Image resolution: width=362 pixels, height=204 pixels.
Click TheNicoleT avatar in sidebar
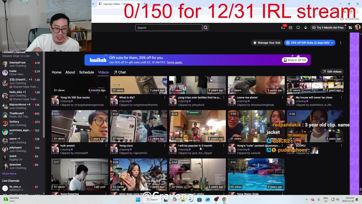pos(5,115)
